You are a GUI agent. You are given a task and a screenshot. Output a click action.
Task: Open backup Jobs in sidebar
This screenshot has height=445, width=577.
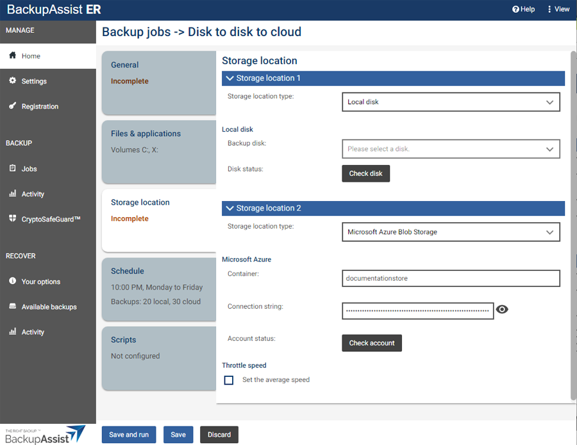point(48,169)
